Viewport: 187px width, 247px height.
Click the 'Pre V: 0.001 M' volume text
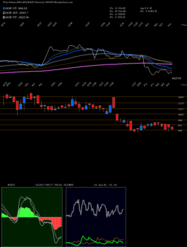coord(148,11)
